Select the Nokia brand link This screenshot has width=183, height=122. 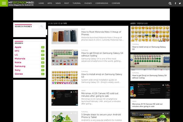pos(18,63)
